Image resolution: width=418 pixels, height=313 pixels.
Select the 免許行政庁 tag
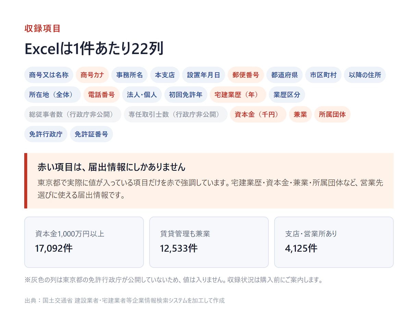(x=46, y=134)
